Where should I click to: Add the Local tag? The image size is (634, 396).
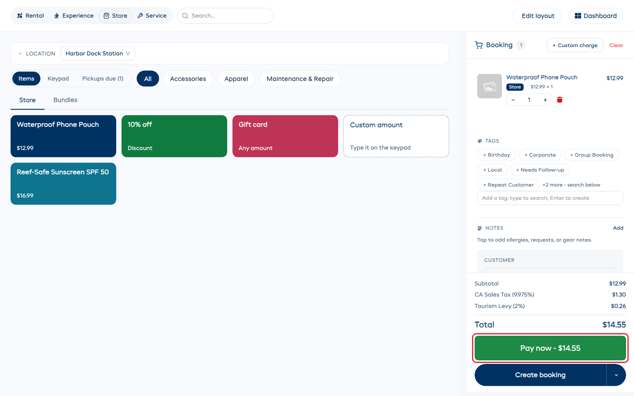click(492, 170)
